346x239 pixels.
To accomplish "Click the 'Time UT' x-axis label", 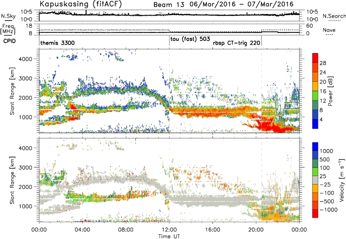I will click(x=169, y=236).
